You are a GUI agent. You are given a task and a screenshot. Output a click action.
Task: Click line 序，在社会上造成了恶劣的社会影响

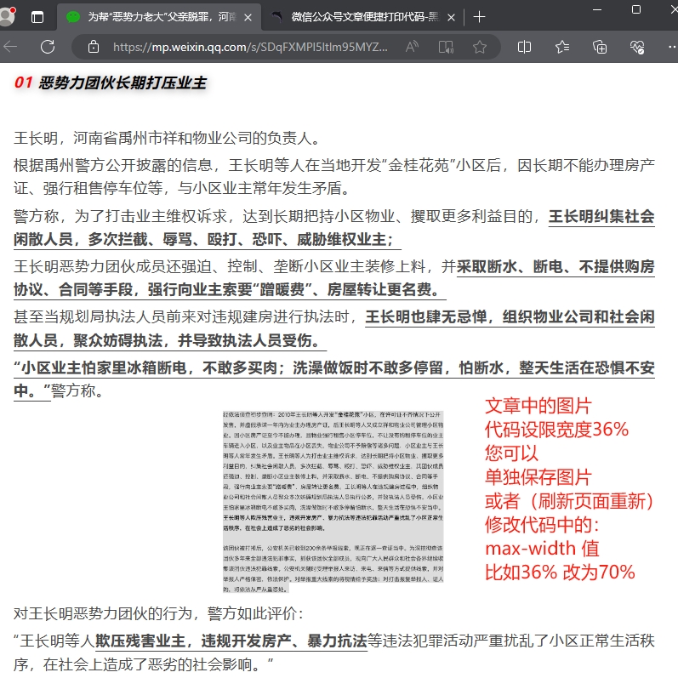coord(144,664)
